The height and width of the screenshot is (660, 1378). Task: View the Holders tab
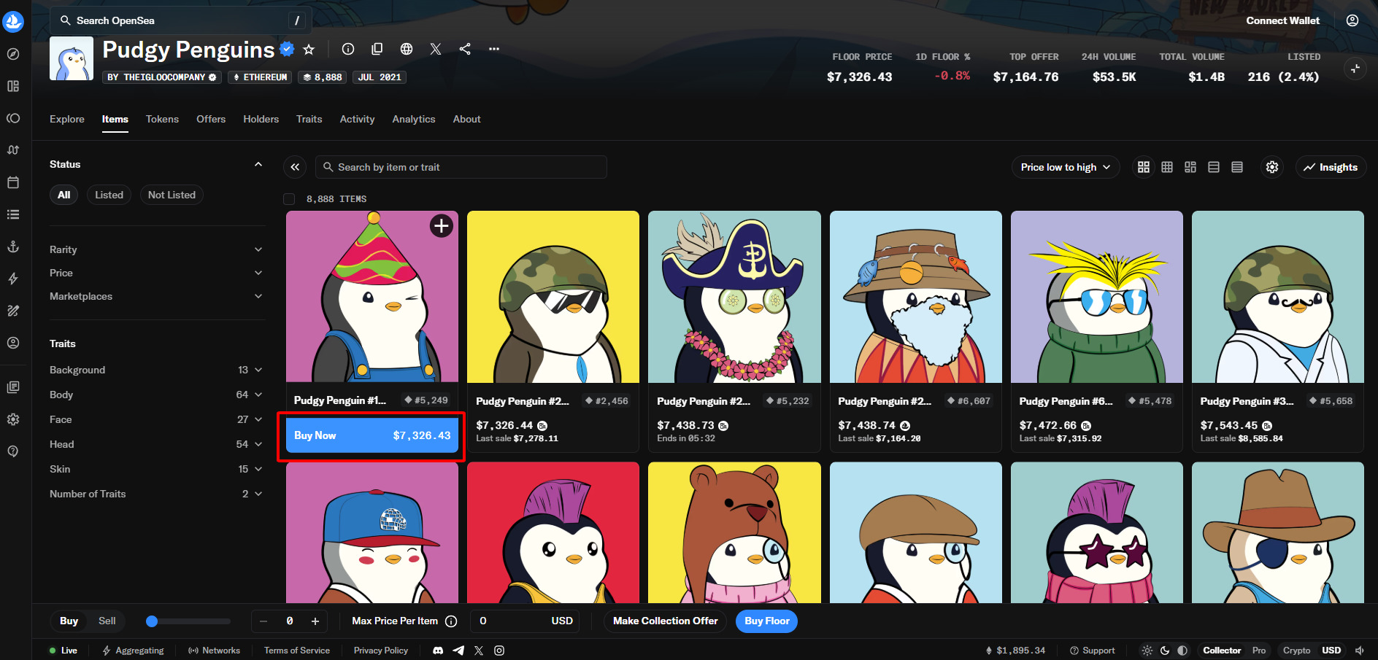click(x=261, y=119)
